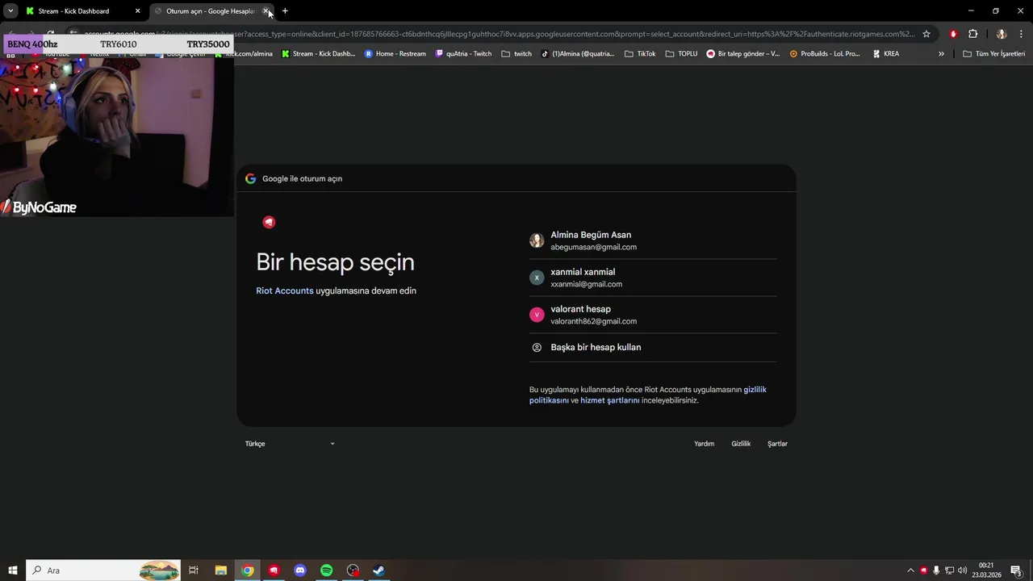Screen dimensions: 1033x581
Task: Close the Stream - Kick Dashboard tab
Action: 137,11
